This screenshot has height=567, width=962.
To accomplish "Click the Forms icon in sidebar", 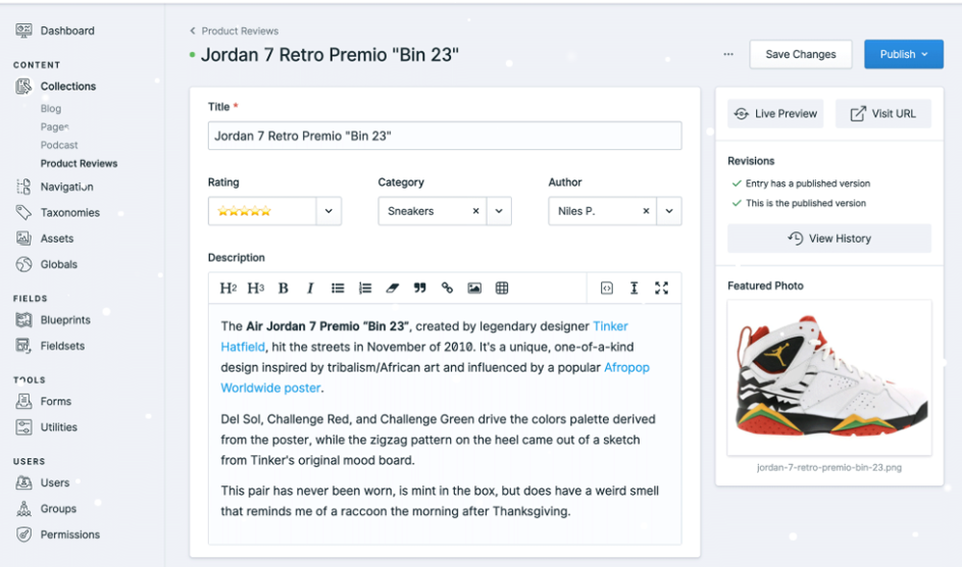I will (23, 401).
